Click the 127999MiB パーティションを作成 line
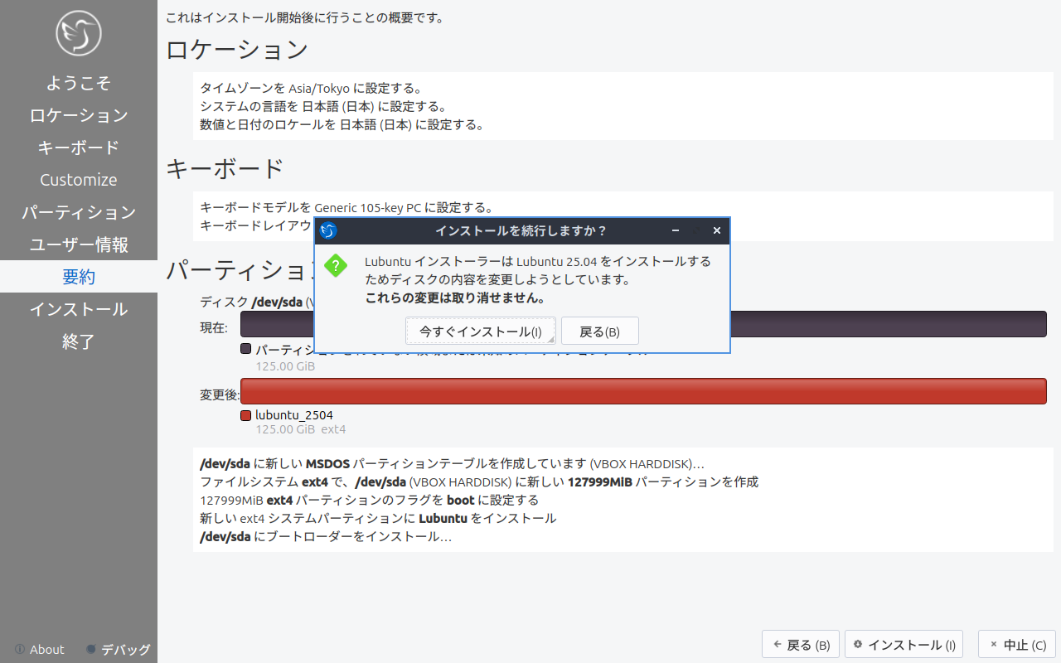The image size is (1061, 663). click(x=479, y=482)
